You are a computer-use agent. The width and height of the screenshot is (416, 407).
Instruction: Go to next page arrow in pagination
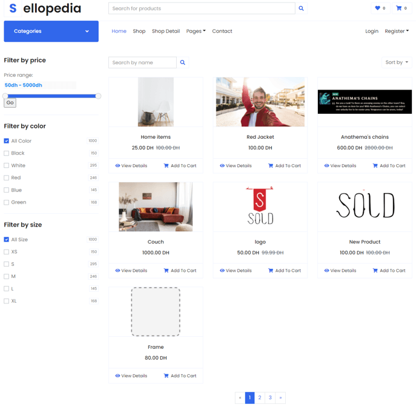[280, 397]
